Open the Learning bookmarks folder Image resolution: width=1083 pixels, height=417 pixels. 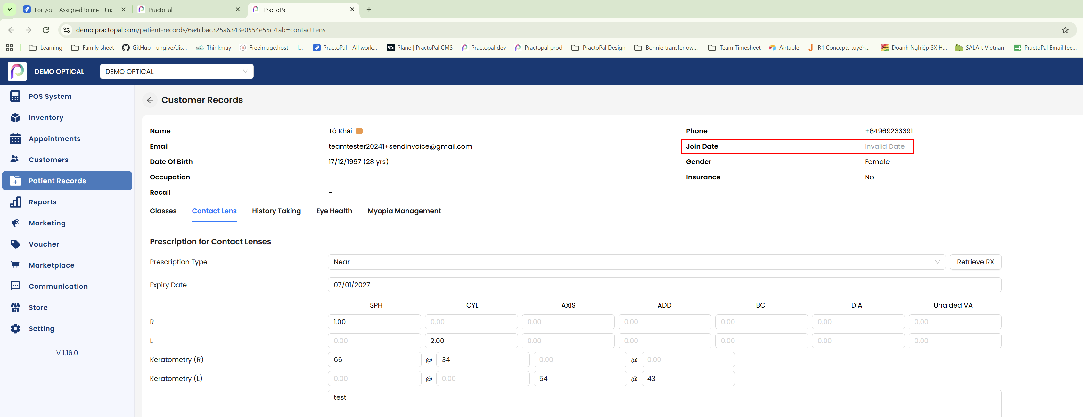45,47
